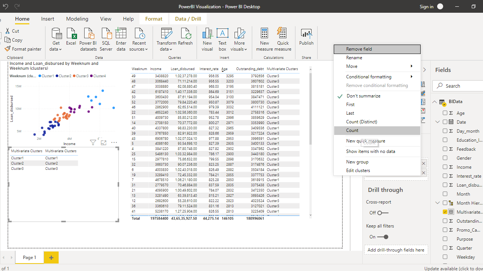Select Remove field in context menu

377,49
